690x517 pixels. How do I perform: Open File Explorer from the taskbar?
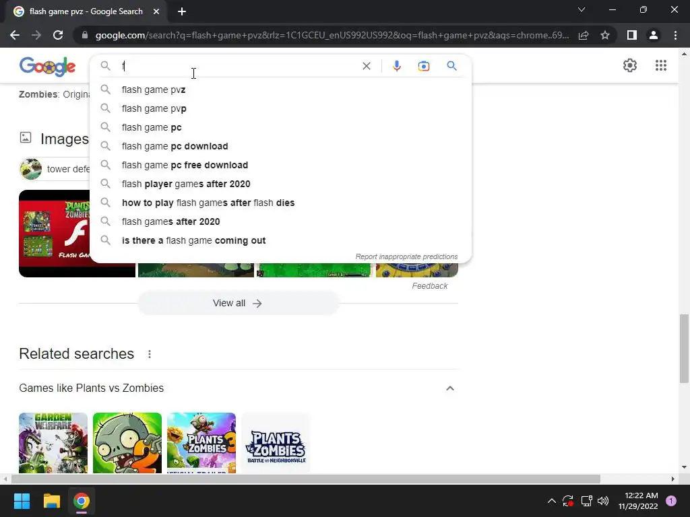(51, 501)
